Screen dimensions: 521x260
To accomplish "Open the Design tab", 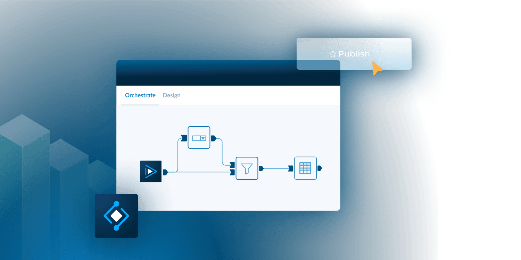I will (172, 95).
